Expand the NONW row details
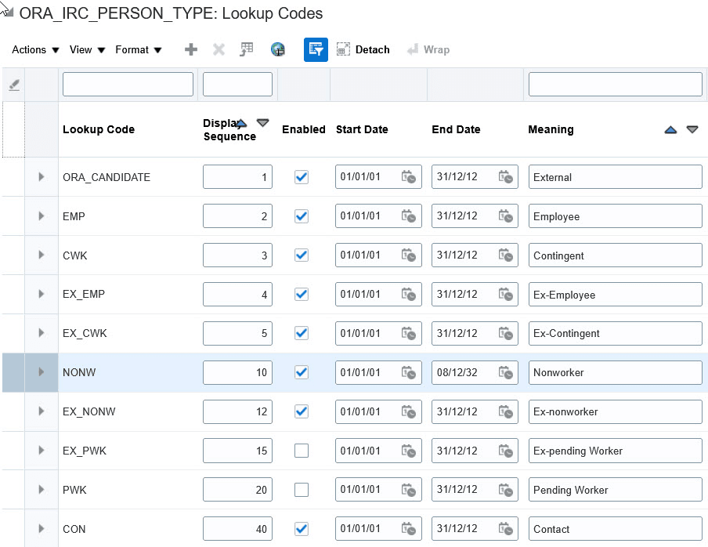Image resolution: width=708 pixels, height=547 pixels. pos(41,371)
